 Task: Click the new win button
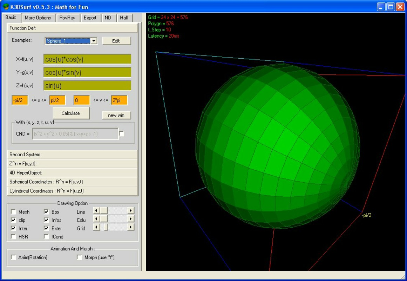(x=116, y=115)
